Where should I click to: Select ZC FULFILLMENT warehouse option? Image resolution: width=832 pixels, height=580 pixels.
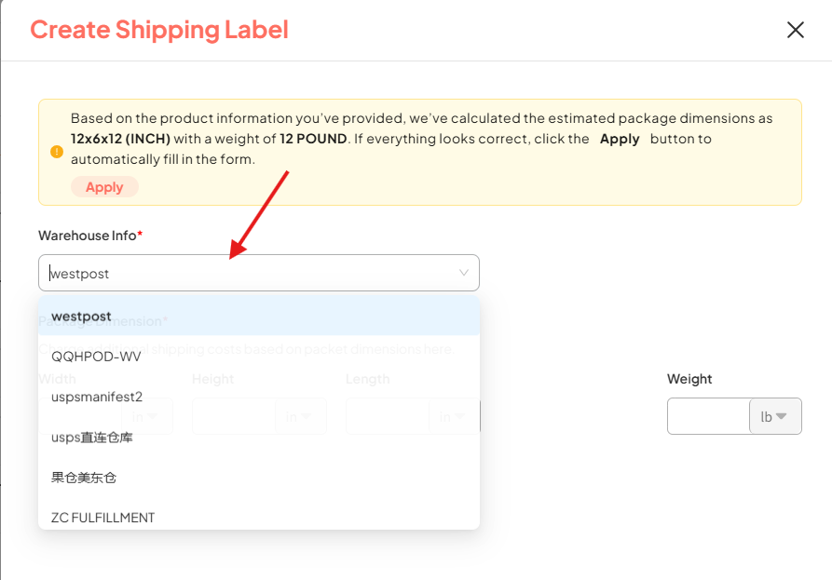point(103,517)
